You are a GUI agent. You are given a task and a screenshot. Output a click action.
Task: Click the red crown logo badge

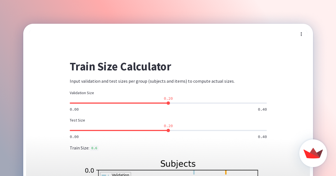click(313, 153)
